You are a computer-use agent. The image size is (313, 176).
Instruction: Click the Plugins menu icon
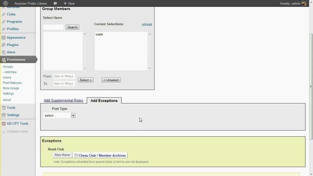(3, 45)
